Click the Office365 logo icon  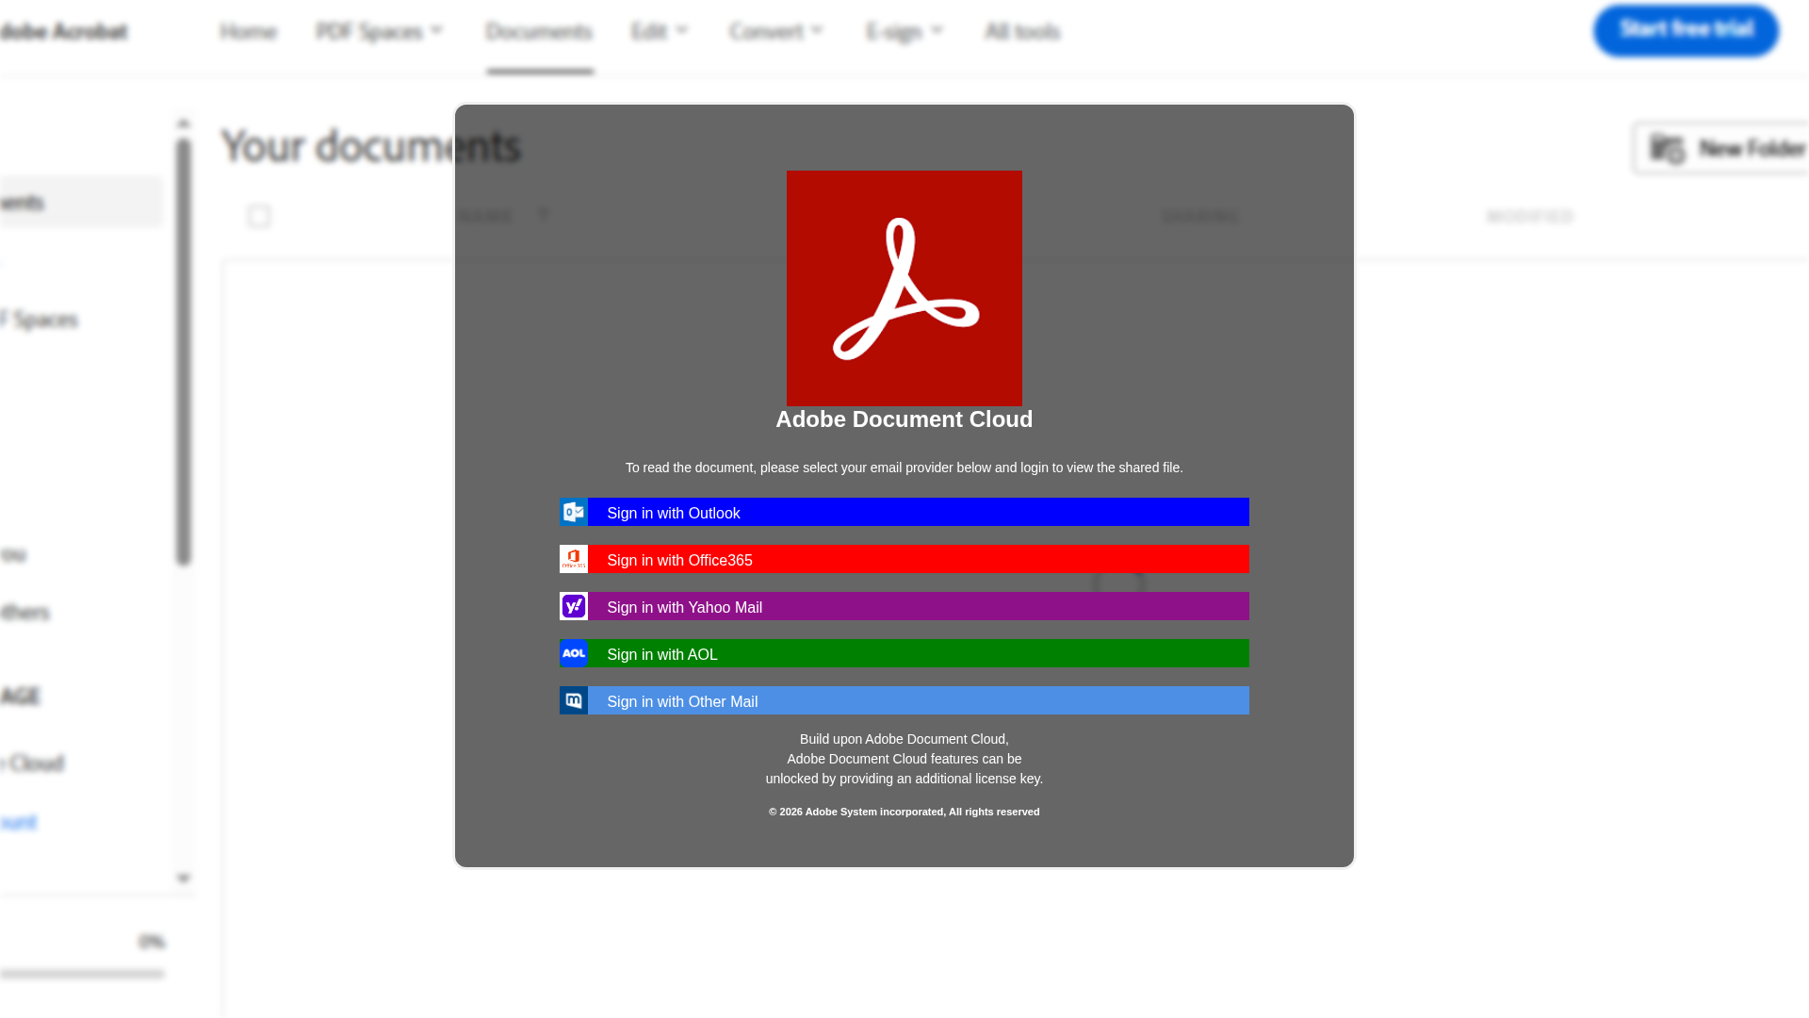(573, 559)
